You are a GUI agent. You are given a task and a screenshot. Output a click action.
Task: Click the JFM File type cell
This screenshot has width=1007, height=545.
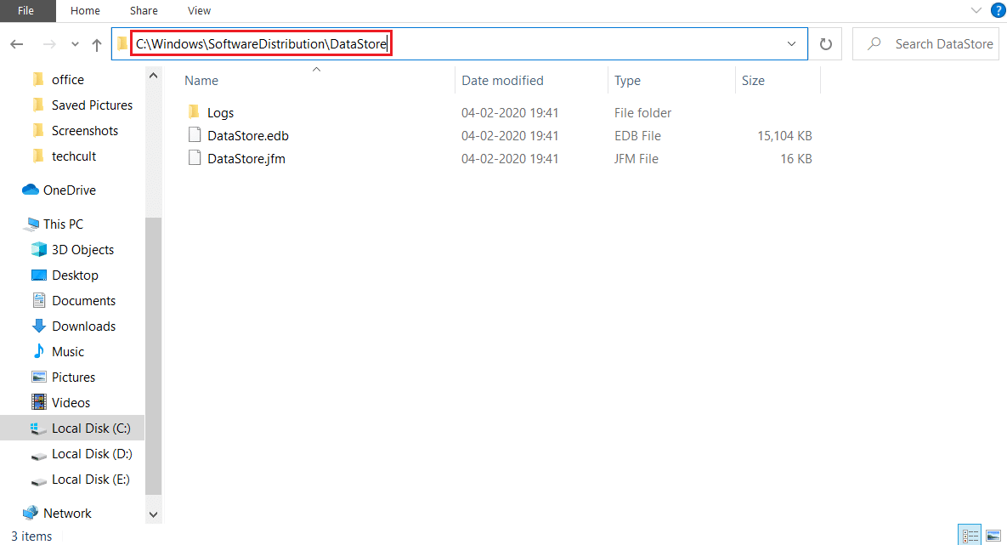click(636, 159)
